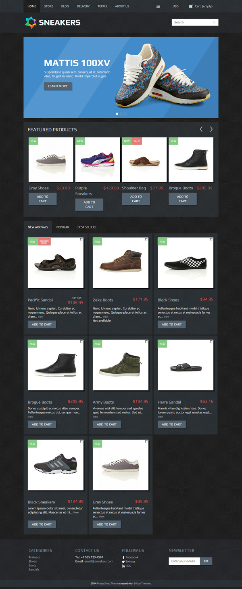Open the Terms page
Screen dimensions: 242x589
102,6
